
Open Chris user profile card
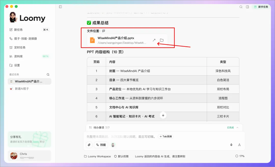pyautogui.click(x=29, y=156)
